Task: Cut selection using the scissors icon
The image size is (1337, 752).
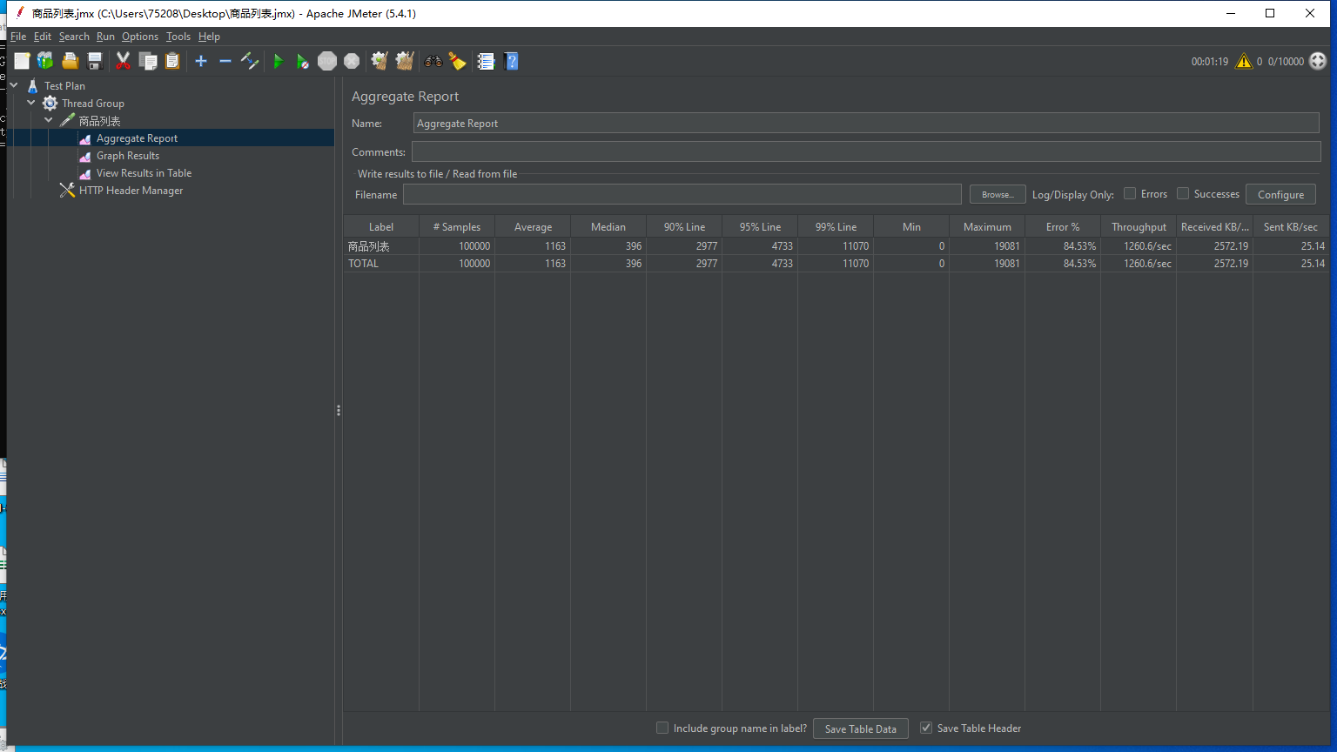Action: [123, 61]
